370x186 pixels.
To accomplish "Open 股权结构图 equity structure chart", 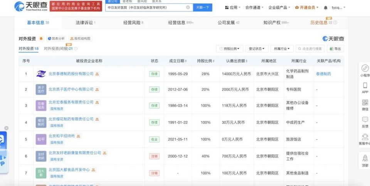I will click(x=80, y=39).
